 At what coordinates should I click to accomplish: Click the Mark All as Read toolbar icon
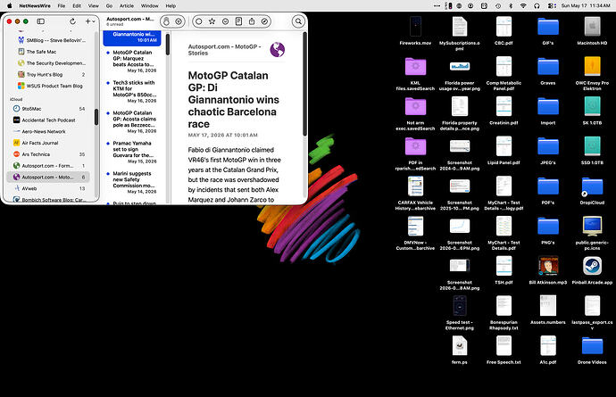[166, 21]
